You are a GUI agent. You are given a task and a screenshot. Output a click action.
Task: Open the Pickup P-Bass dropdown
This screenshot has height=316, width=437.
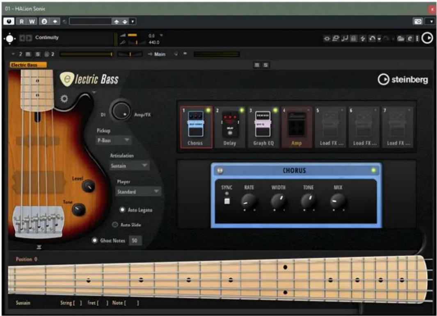113,140
